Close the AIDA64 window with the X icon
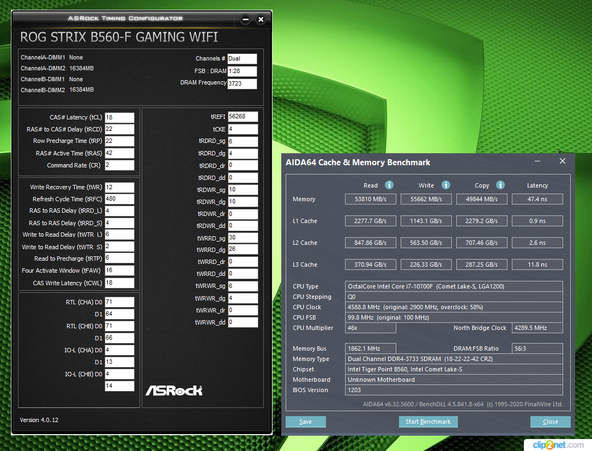592x451 pixels. [x=562, y=161]
